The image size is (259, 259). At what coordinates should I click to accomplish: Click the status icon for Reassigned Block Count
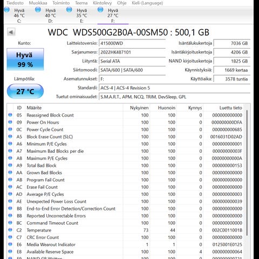tap(10, 115)
